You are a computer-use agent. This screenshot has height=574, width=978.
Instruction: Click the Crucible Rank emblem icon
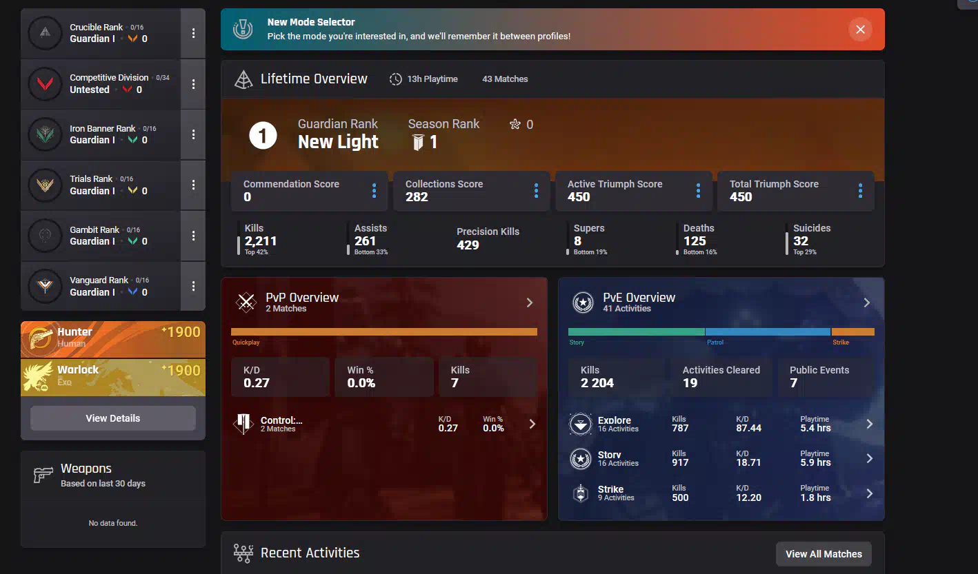45,33
